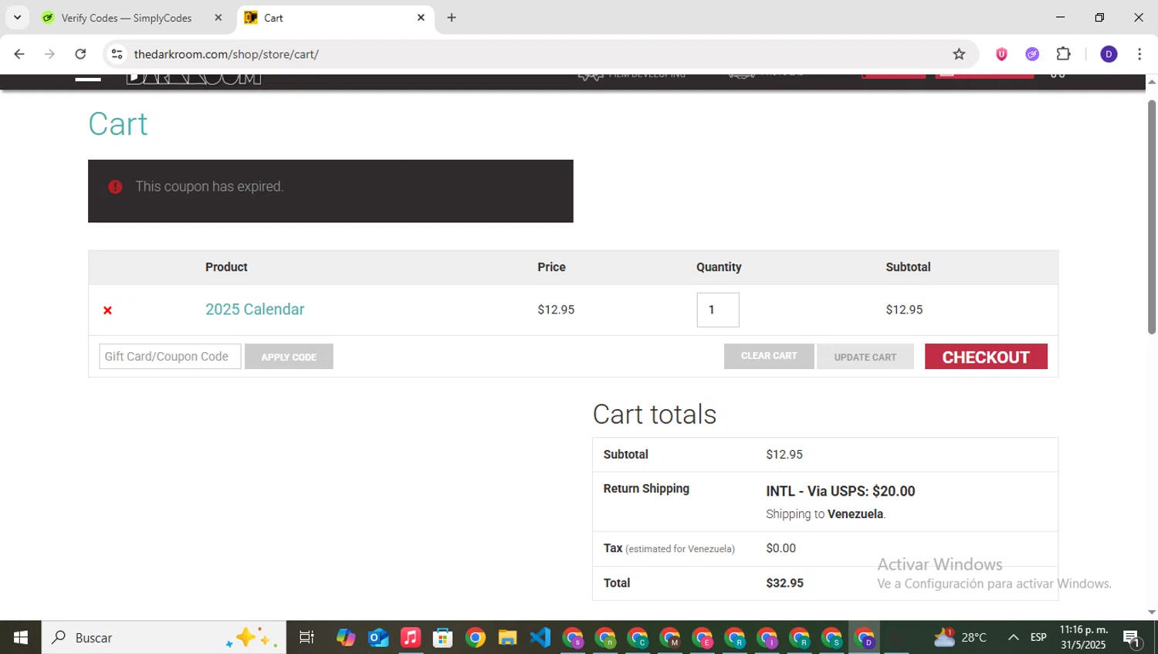Click the scrollbar down arrow

click(1152, 612)
